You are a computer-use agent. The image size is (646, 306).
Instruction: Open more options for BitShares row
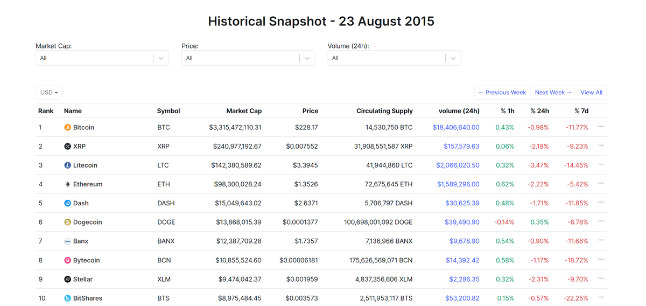601,297
